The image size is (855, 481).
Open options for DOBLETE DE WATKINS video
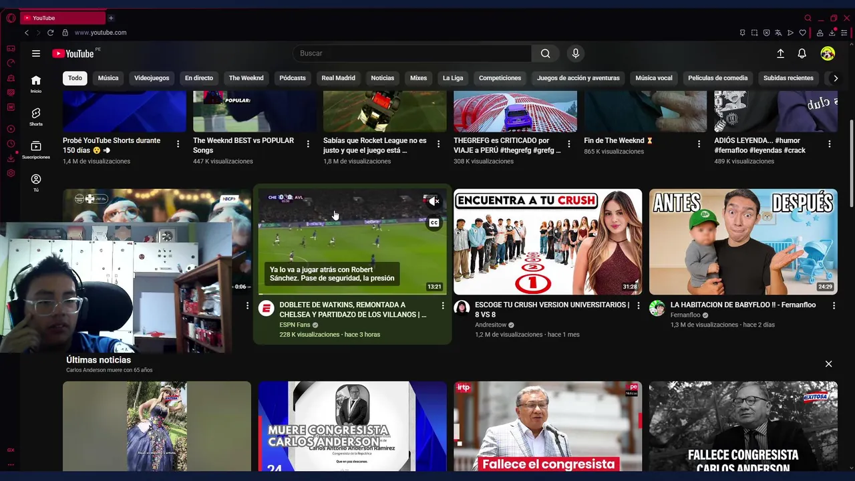tap(443, 305)
